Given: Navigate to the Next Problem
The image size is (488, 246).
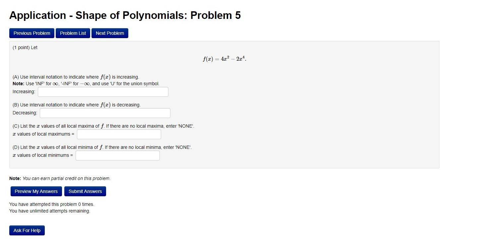Looking at the screenshot, I should click(x=110, y=33).
